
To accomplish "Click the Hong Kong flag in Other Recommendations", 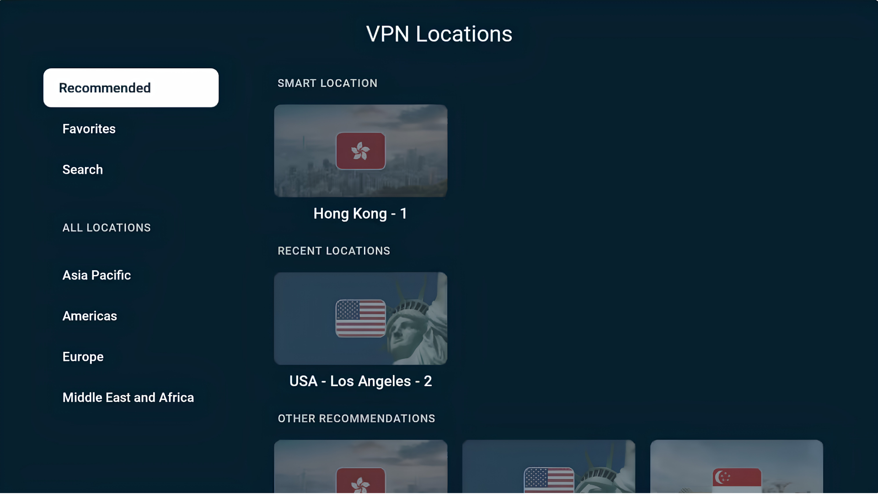I will click(x=360, y=480).
